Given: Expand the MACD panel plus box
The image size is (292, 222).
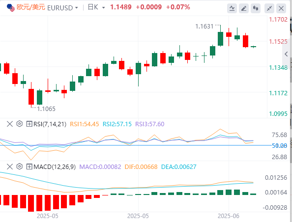Looking at the screenshot, I should [29, 166].
